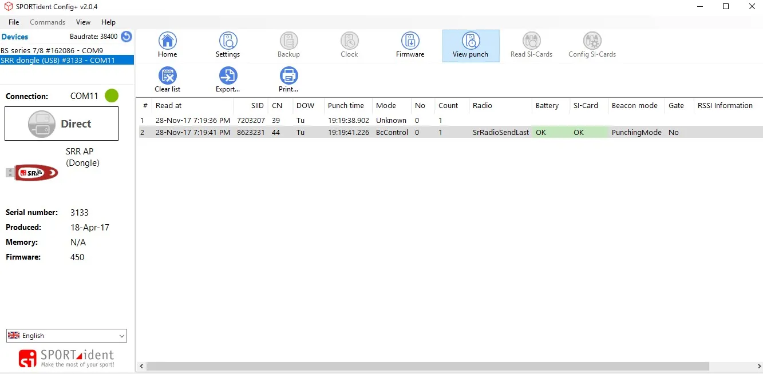Sort by the Battery column header
The height and width of the screenshot is (374, 763).
(551, 106)
